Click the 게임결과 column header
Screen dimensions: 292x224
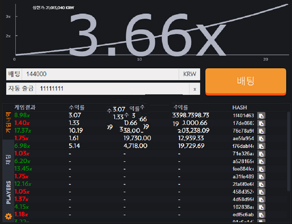(25, 107)
